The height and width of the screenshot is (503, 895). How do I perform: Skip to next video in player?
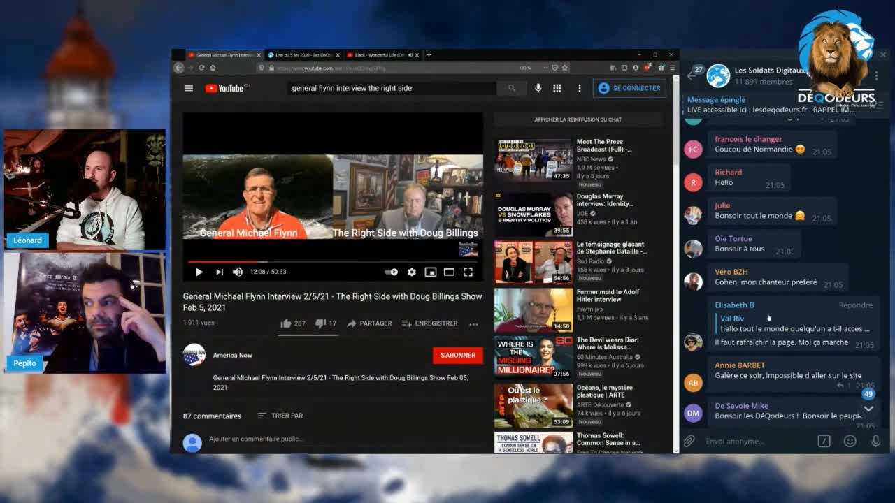click(x=219, y=272)
